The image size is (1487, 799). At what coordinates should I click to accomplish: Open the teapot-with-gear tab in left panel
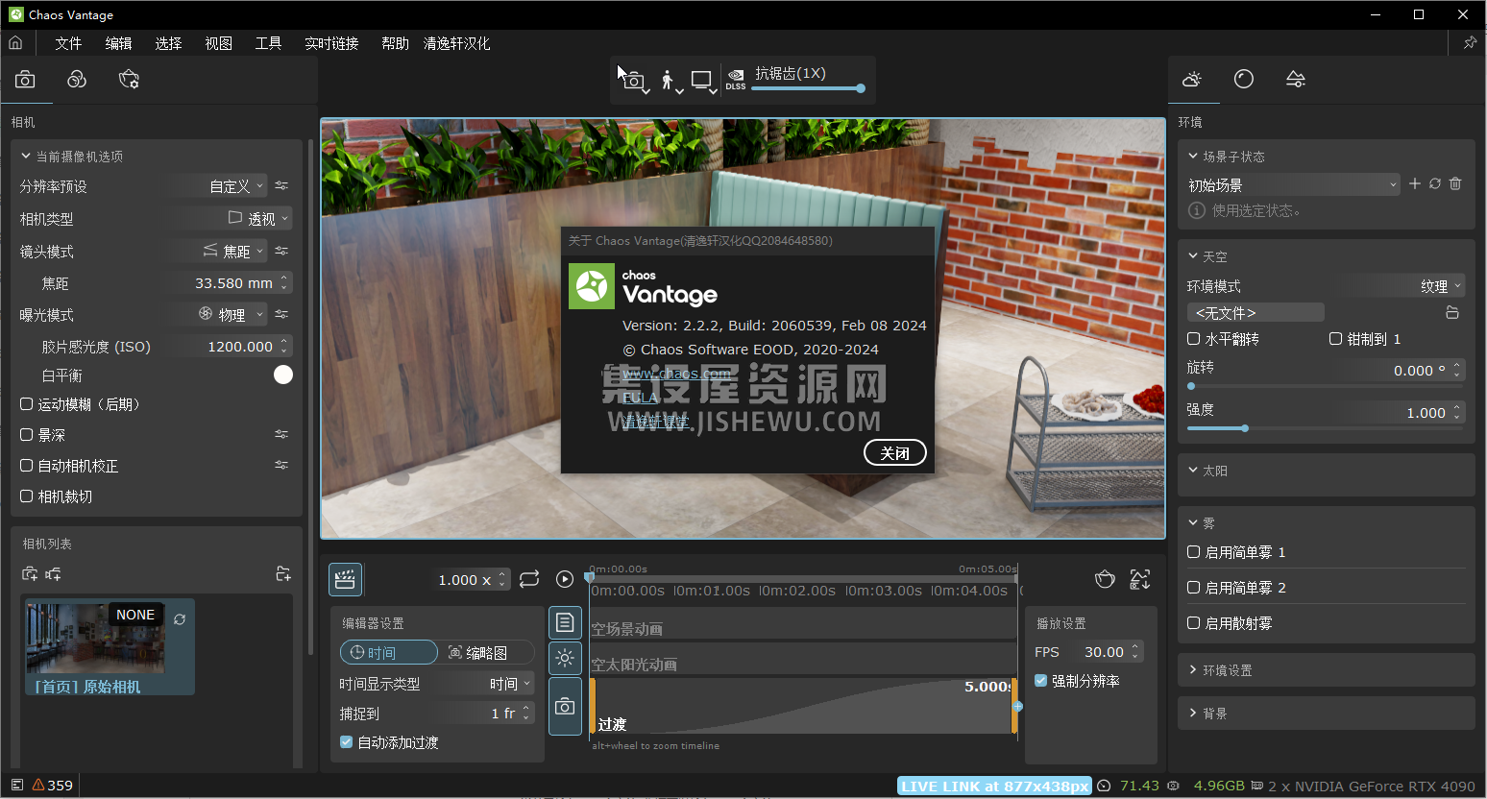pos(129,80)
